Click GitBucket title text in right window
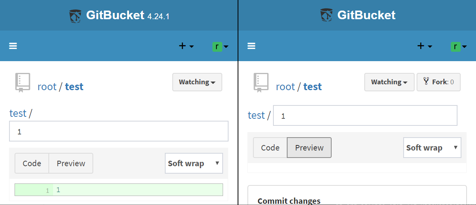476x205 pixels. (367, 15)
